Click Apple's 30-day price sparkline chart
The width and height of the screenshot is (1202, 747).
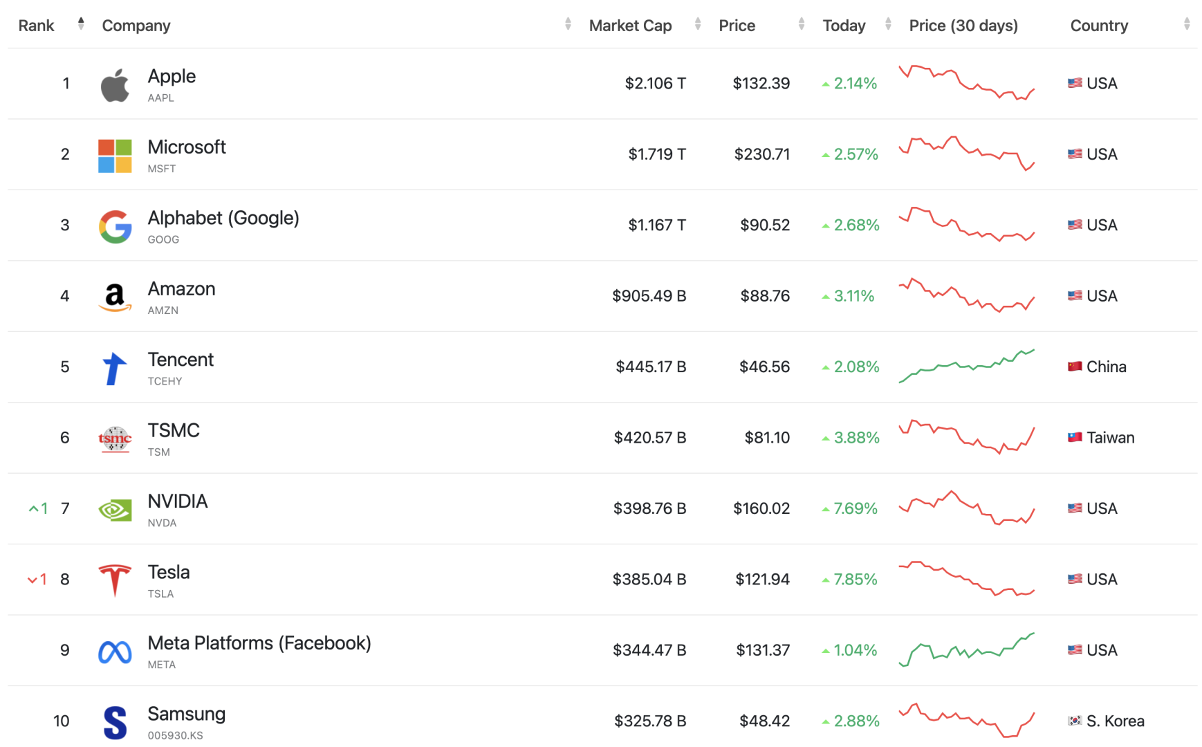point(966,83)
